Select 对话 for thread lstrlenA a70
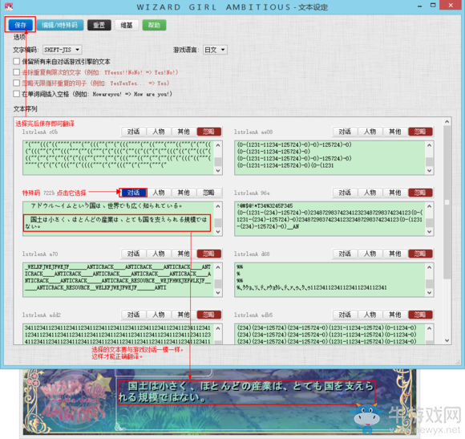Screen dimensions: 465x439 (133, 254)
